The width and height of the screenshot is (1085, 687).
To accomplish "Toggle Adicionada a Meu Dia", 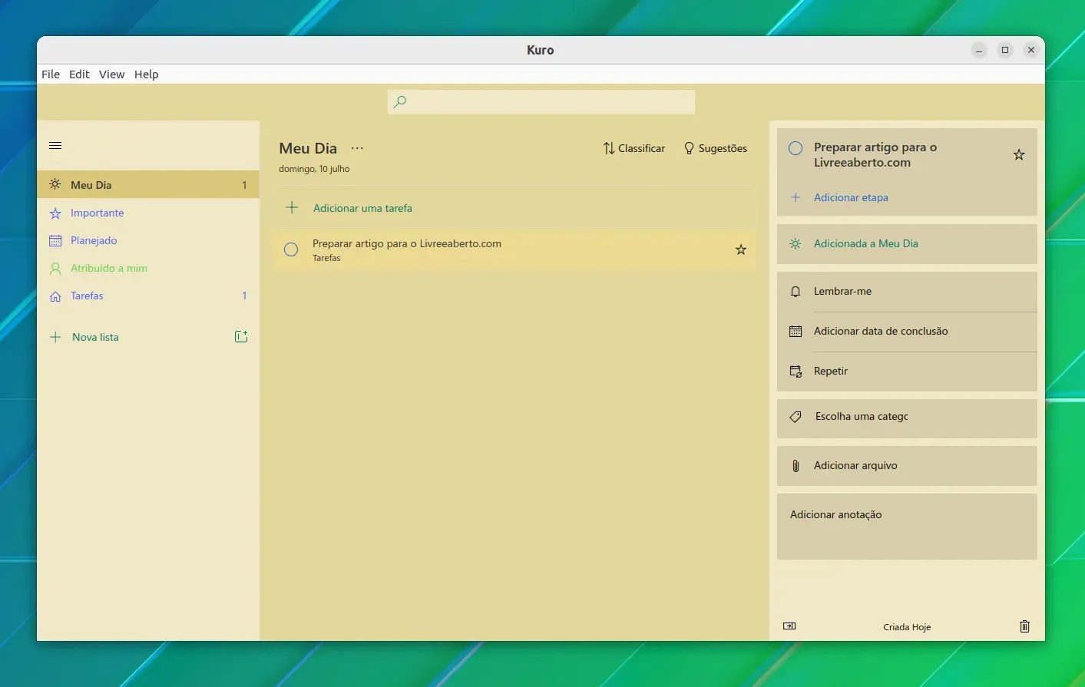I will (907, 244).
